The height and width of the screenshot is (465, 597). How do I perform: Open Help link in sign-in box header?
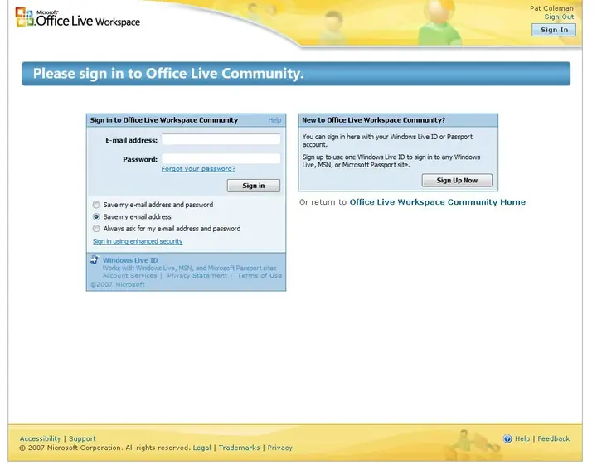click(x=274, y=120)
